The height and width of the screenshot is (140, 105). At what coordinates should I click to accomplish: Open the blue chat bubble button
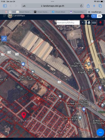point(100,132)
